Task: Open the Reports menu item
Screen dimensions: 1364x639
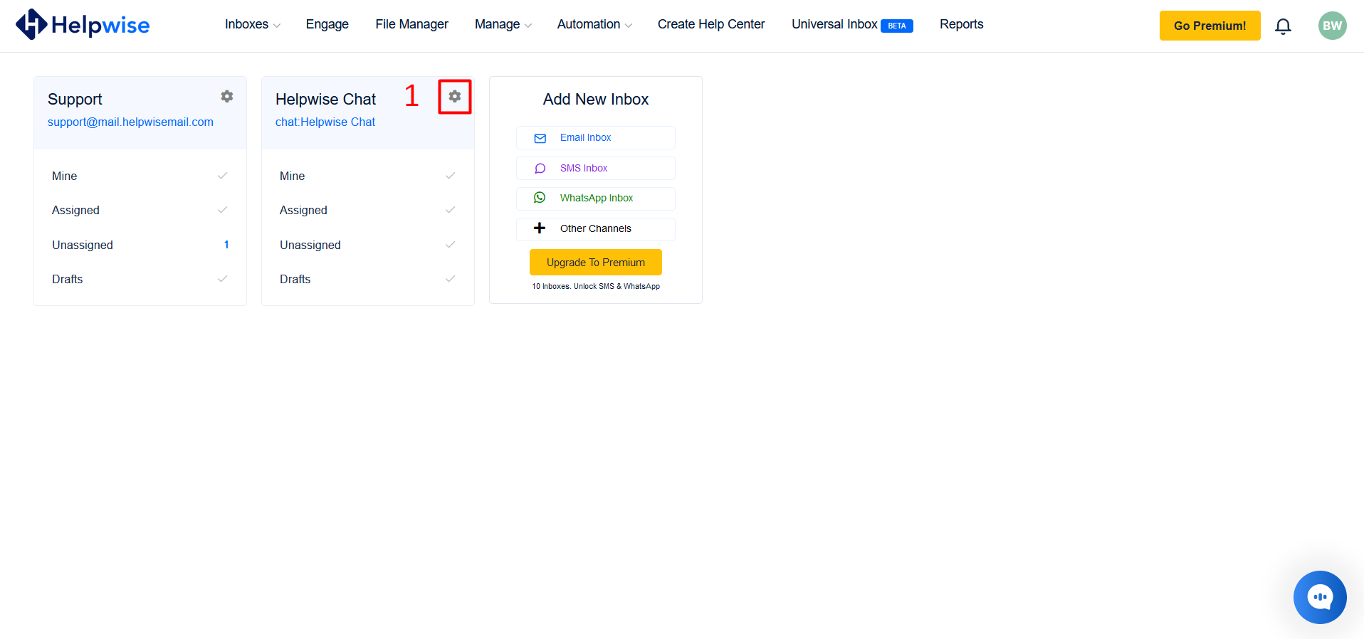Action: click(961, 24)
